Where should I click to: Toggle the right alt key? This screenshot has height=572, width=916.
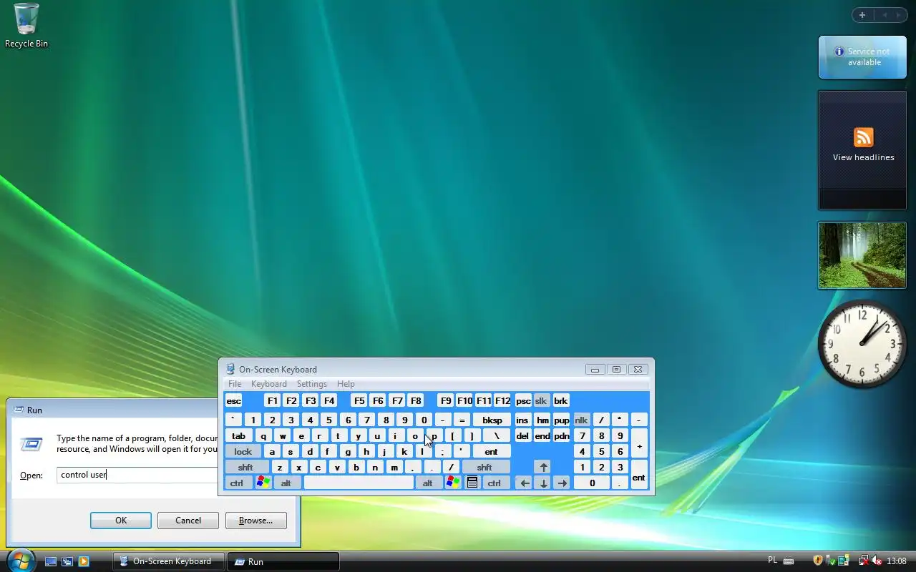point(428,483)
